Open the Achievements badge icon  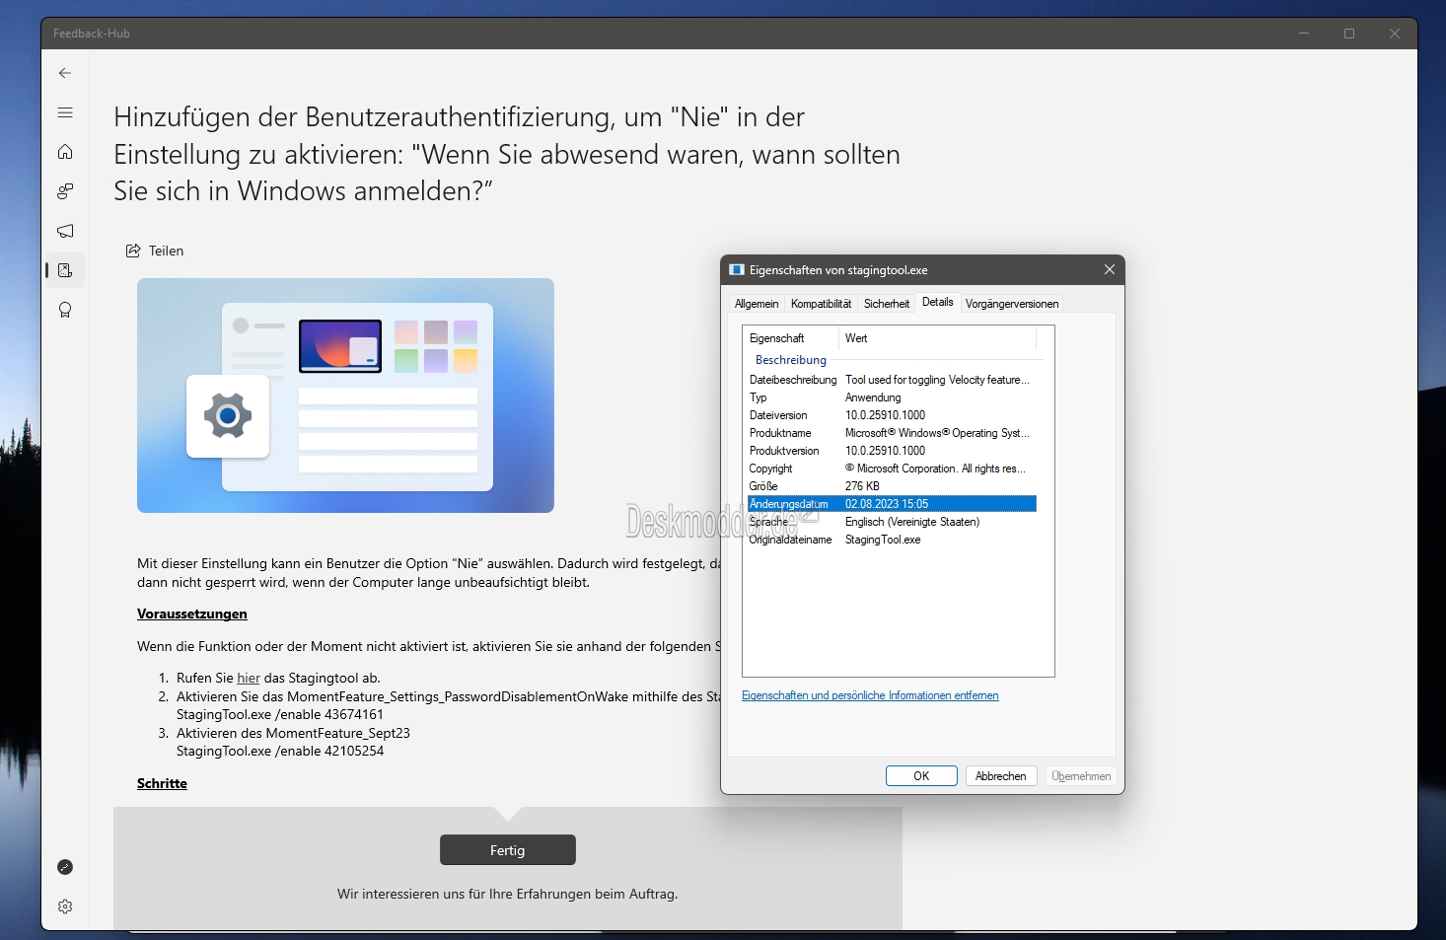pos(65,310)
